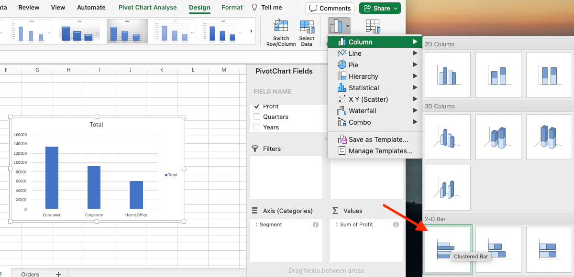Add a new sheet with plus button

(x=58, y=274)
